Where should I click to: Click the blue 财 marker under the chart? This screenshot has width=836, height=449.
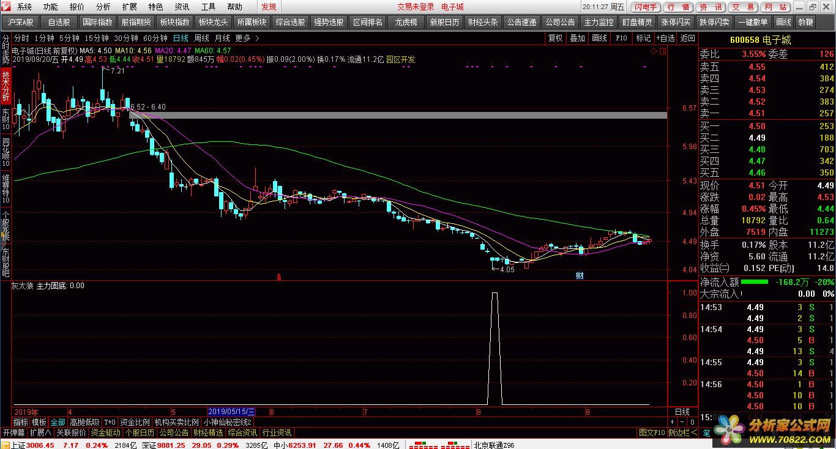pyautogui.click(x=580, y=276)
